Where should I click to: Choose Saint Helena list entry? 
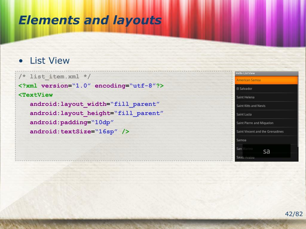[266, 97]
